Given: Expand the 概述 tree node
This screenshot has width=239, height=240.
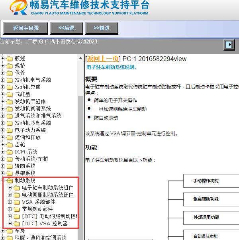Looking at the screenshot, I should (2, 58).
